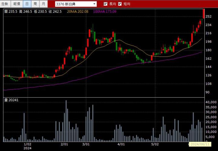Click the tallest volume bar in February

pyautogui.click(x=66, y=121)
